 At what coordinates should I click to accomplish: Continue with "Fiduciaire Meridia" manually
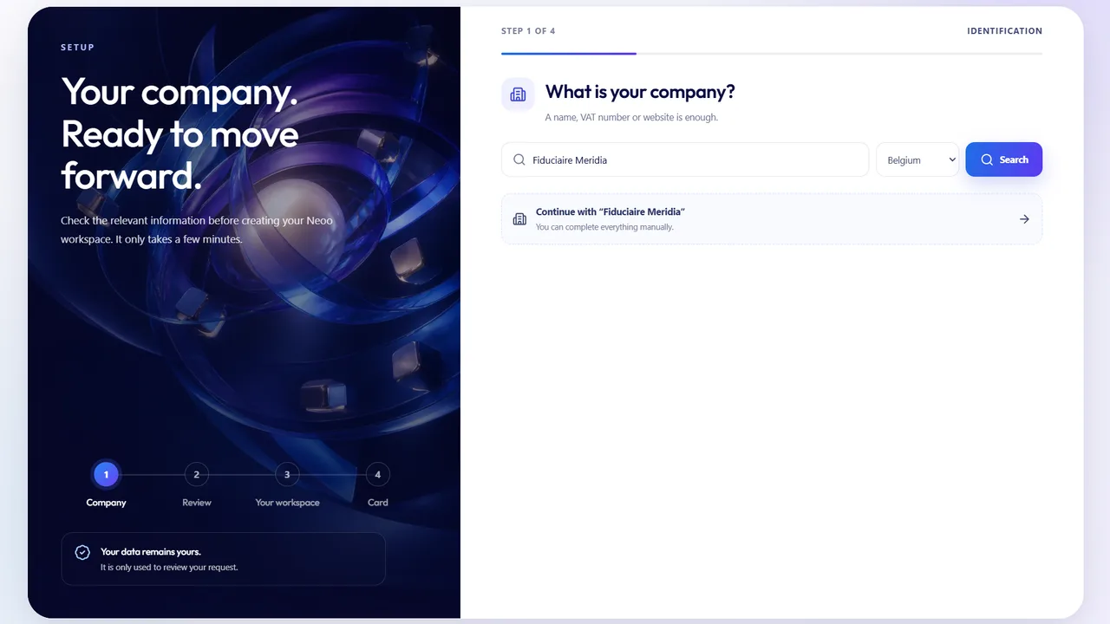click(772, 219)
